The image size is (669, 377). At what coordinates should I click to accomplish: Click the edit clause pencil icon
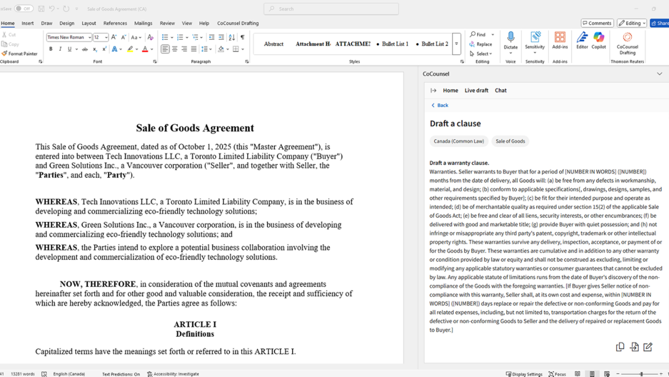(x=648, y=347)
